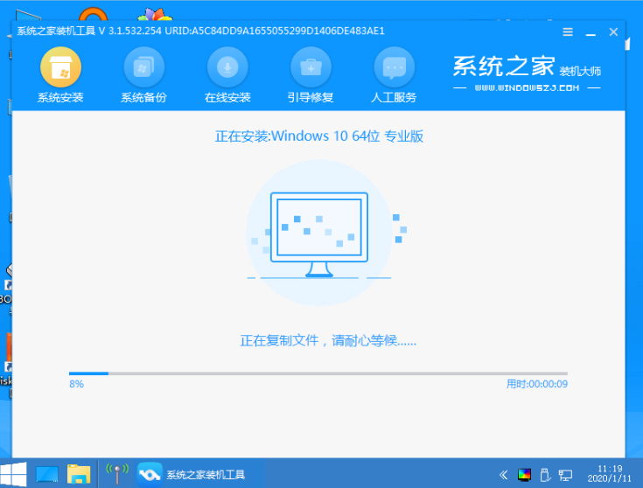
Task: Click the color display tray icon
Action: pos(525,475)
